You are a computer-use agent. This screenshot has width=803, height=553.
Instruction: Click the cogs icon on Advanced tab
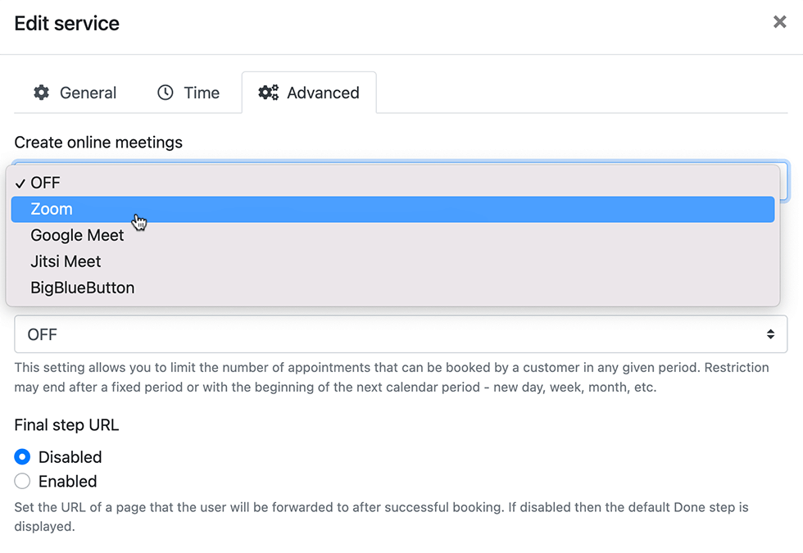point(268,93)
